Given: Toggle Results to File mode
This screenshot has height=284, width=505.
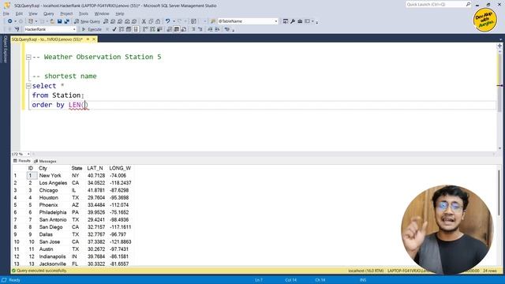Looking at the screenshot, I should pyautogui.click(x=184, y=29).
